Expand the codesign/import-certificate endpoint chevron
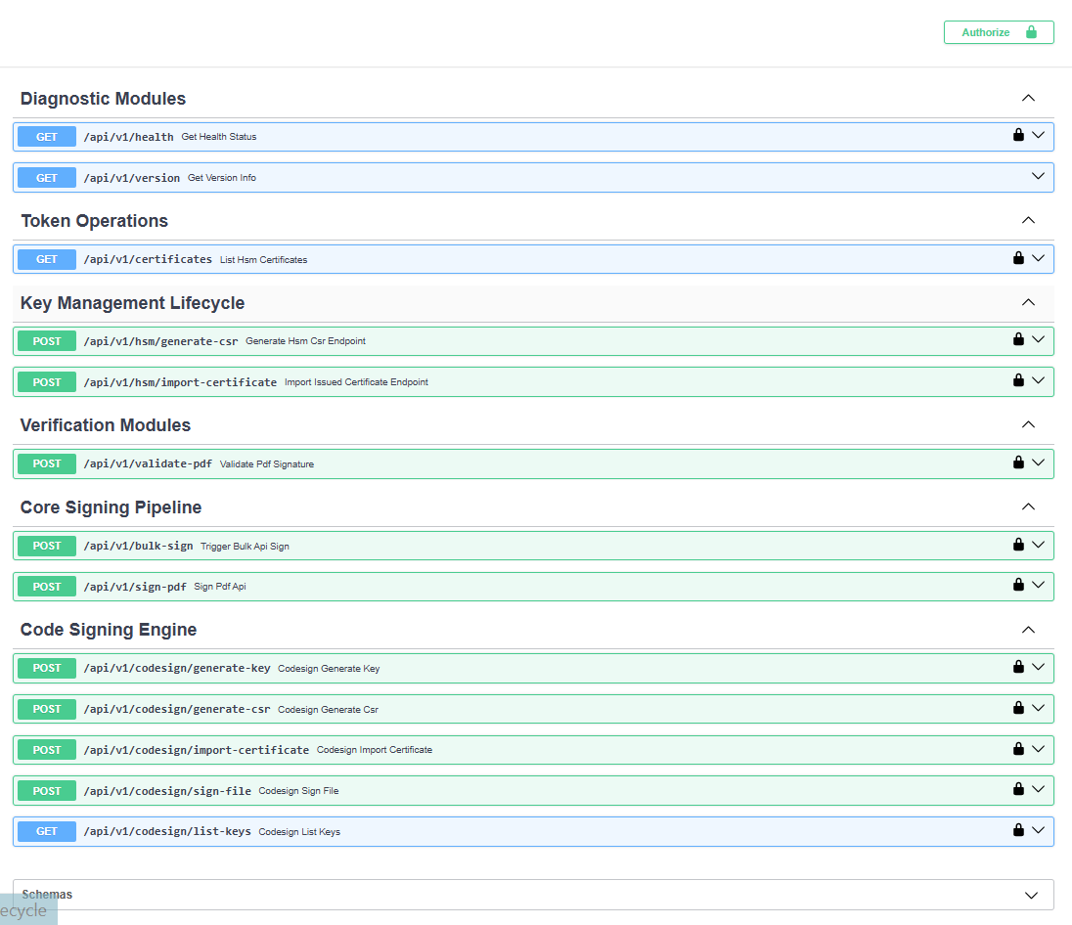 tap(1039, 749)
